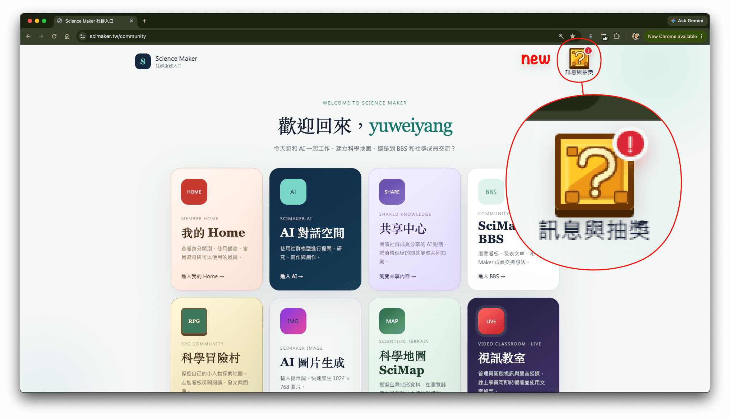Screen dimensions: 730x419
Task: Open the 科學地圖 SciMap card heading
Action: point(402,363)
